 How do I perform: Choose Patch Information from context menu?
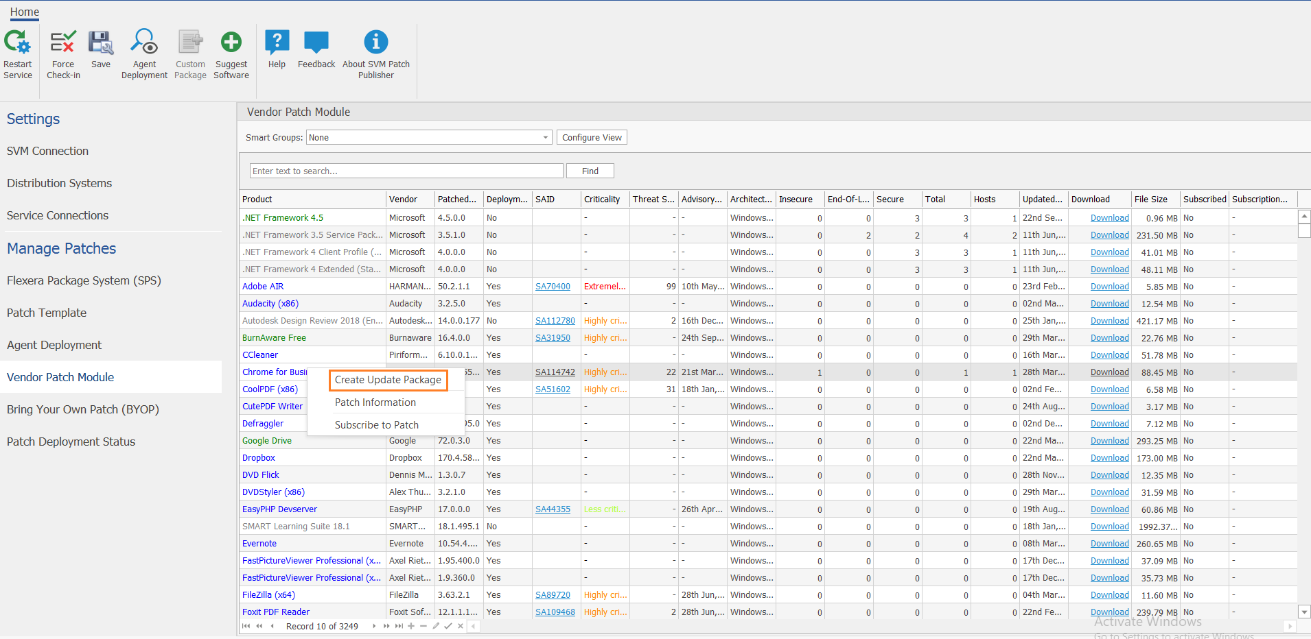coord(375,402)
